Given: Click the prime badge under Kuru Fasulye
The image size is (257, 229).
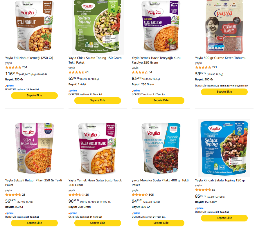Looking at the screenshot, I should pos(136,91).
